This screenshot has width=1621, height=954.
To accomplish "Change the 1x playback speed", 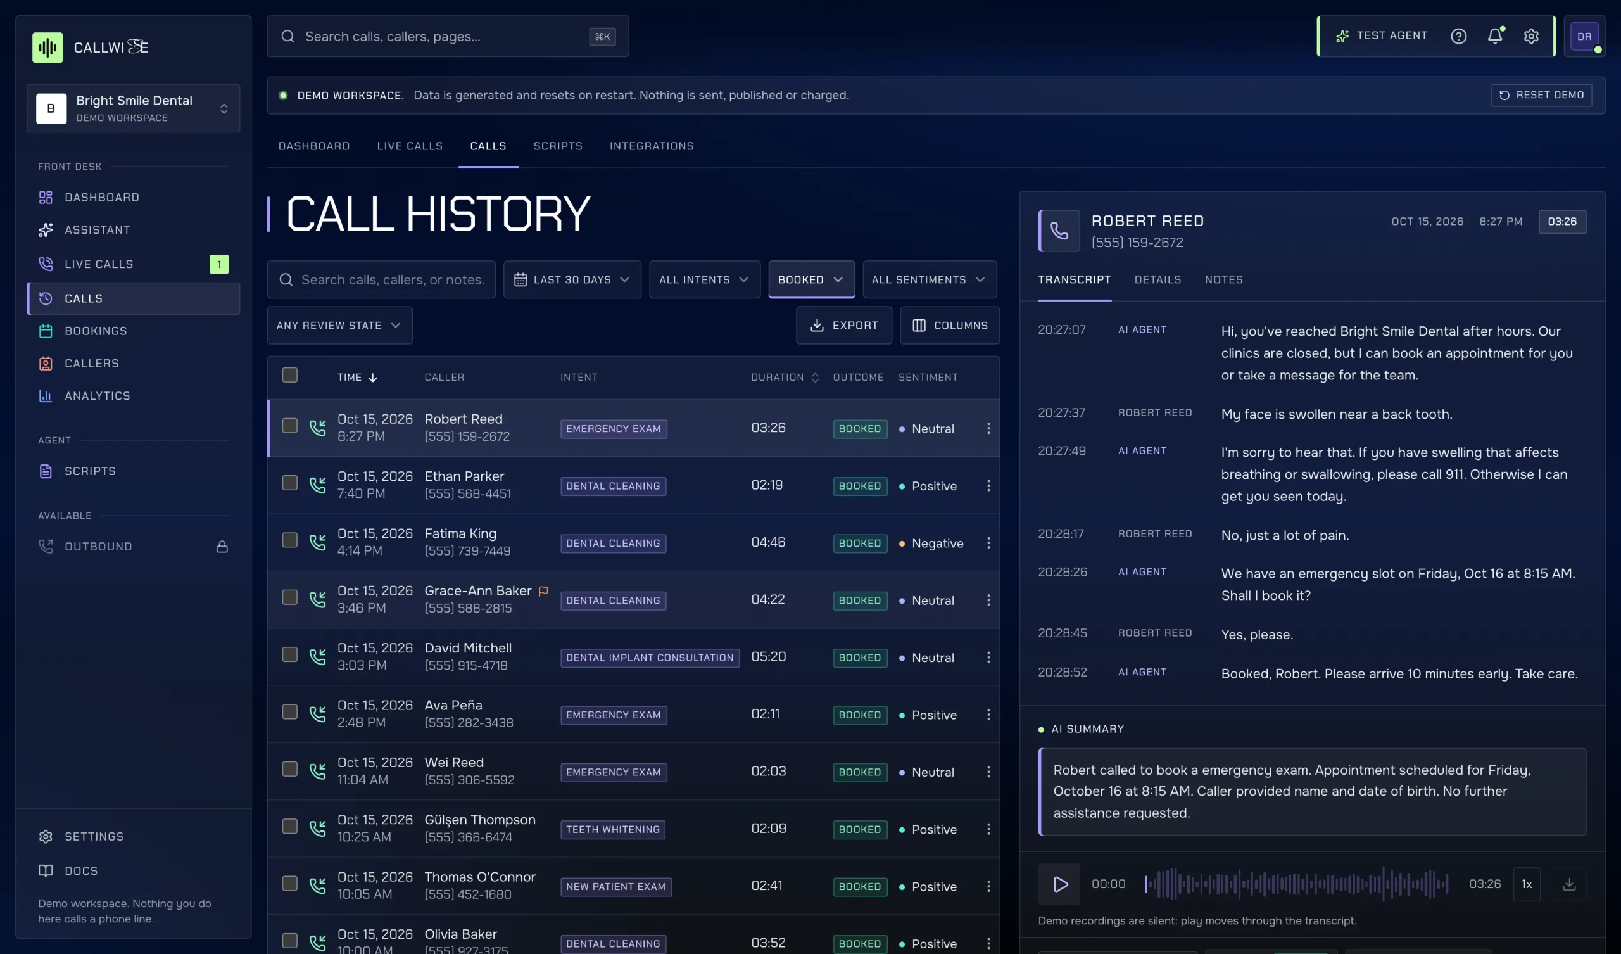I will 1527,884.
